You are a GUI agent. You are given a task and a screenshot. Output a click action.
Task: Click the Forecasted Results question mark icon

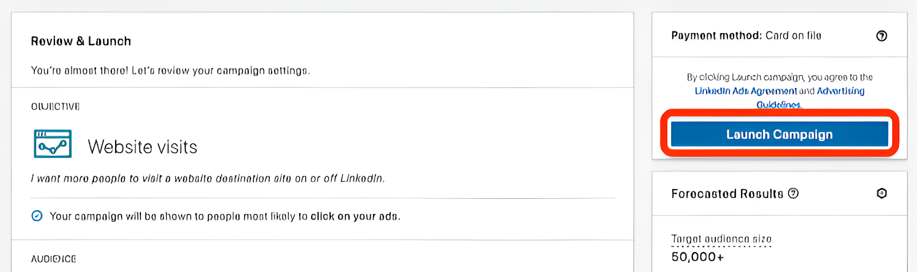coord(793,193)
